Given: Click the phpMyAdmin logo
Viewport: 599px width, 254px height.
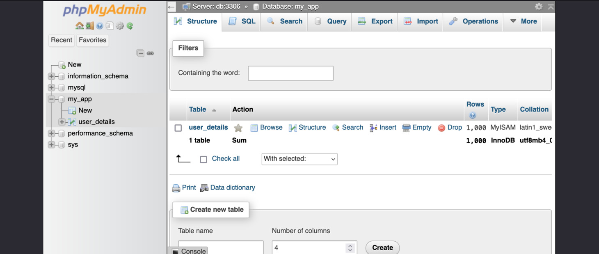Looking at the screenshot, I should (105, 10).
